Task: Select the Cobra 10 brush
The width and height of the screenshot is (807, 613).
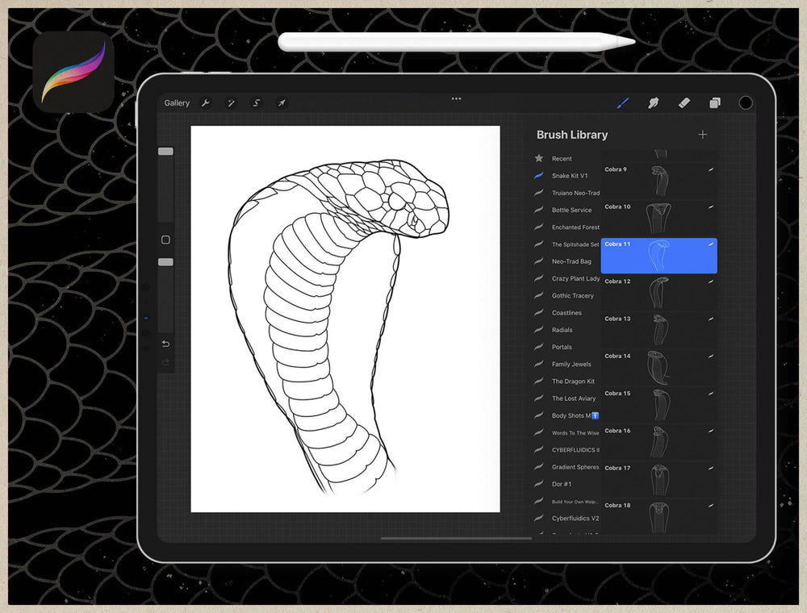Action: click(x=659, y=218)
